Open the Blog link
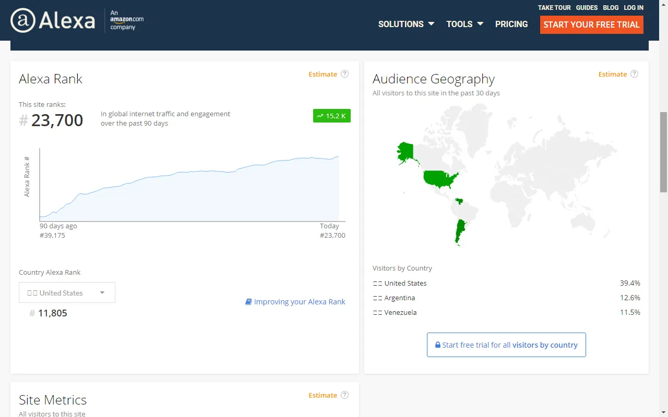 pyautogui.click(x=611, y=8)
